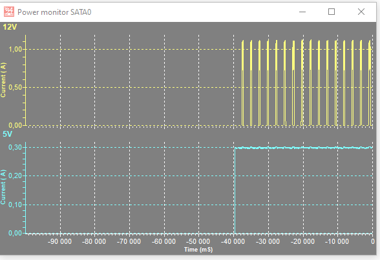
Task: Close the Power monitor SATA0 window
Action: pos(361,12)
